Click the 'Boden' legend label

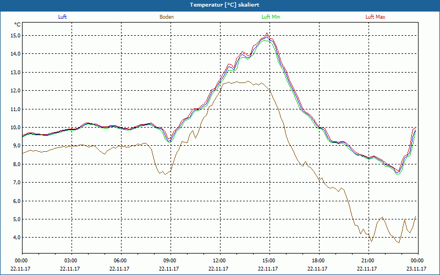pyautogui.click(x=167, y=17)
